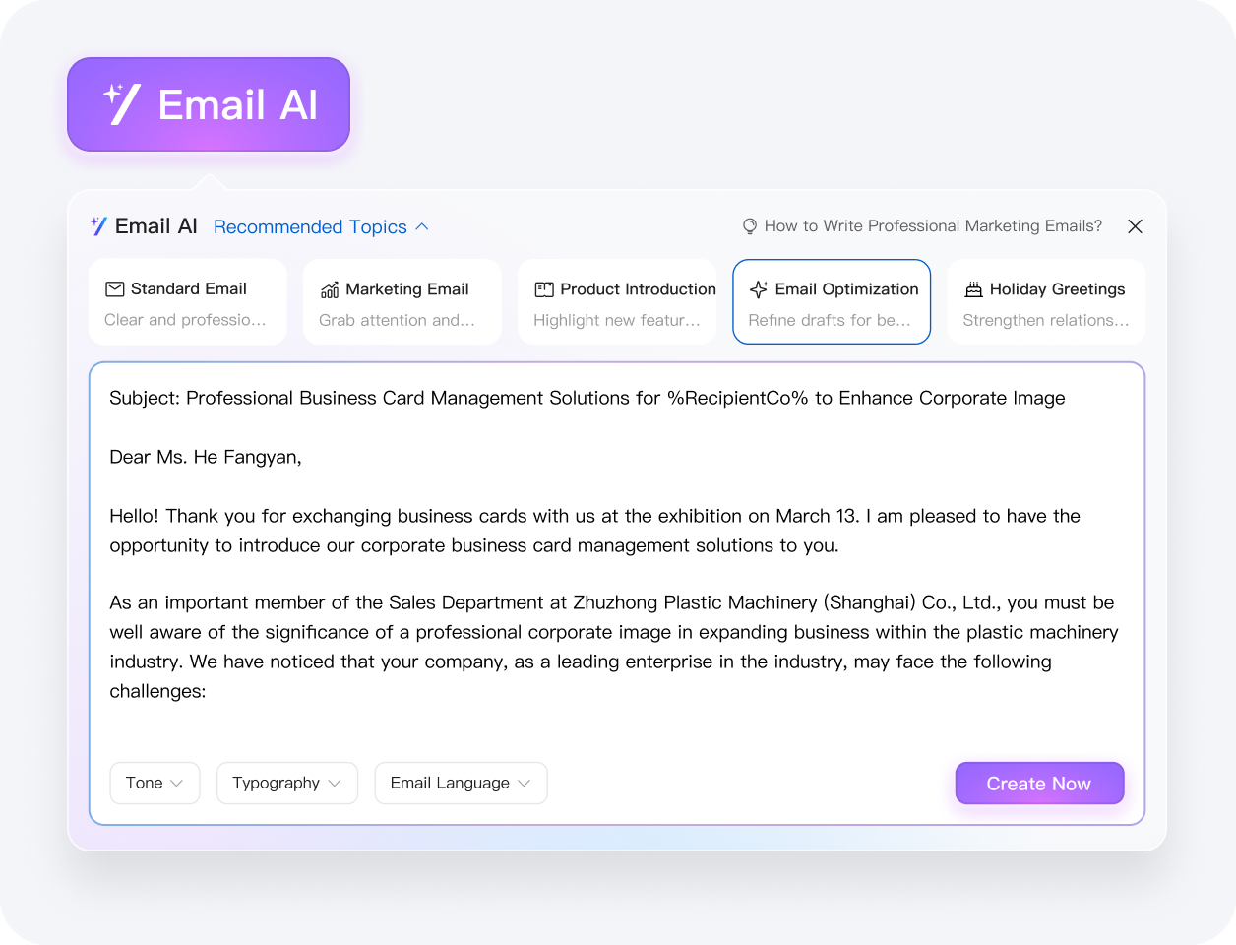Expand the Email Language dropdown
This screenshot has width=1236, height=945.
click(461, 783)
